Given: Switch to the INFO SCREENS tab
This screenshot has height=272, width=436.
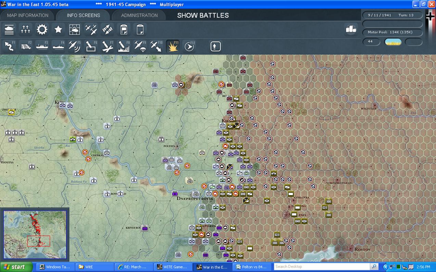Looking at the screenshot, I should (84, 15).
